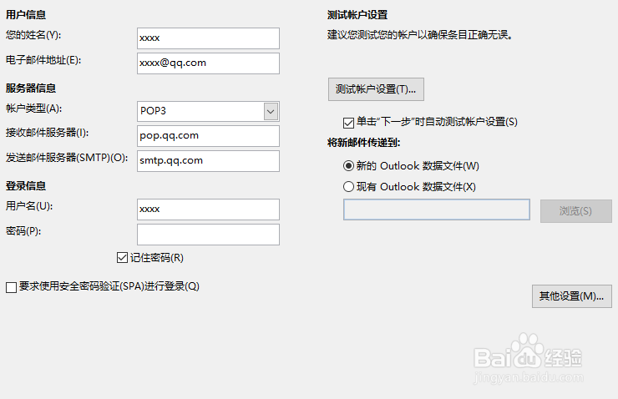Click the 密码 password input field

click(x=208, y=235)
